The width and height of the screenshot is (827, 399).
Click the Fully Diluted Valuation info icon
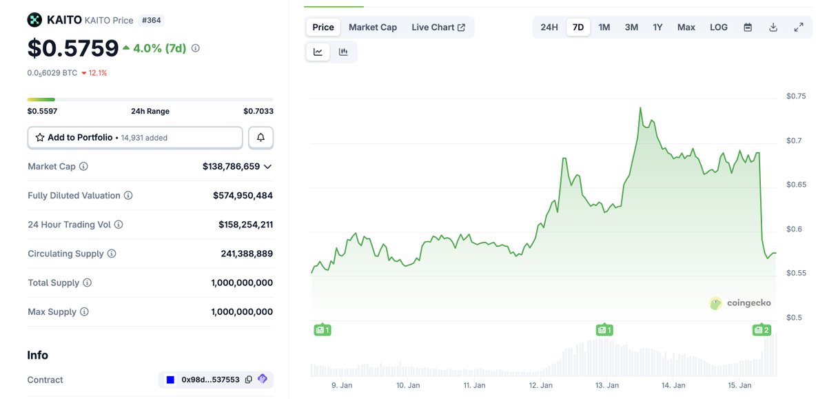(x=128, y=196)
